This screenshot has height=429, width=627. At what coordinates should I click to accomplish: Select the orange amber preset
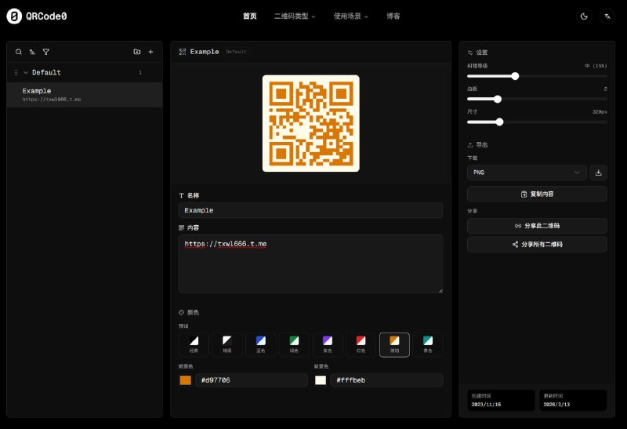[x=394, y=344]
